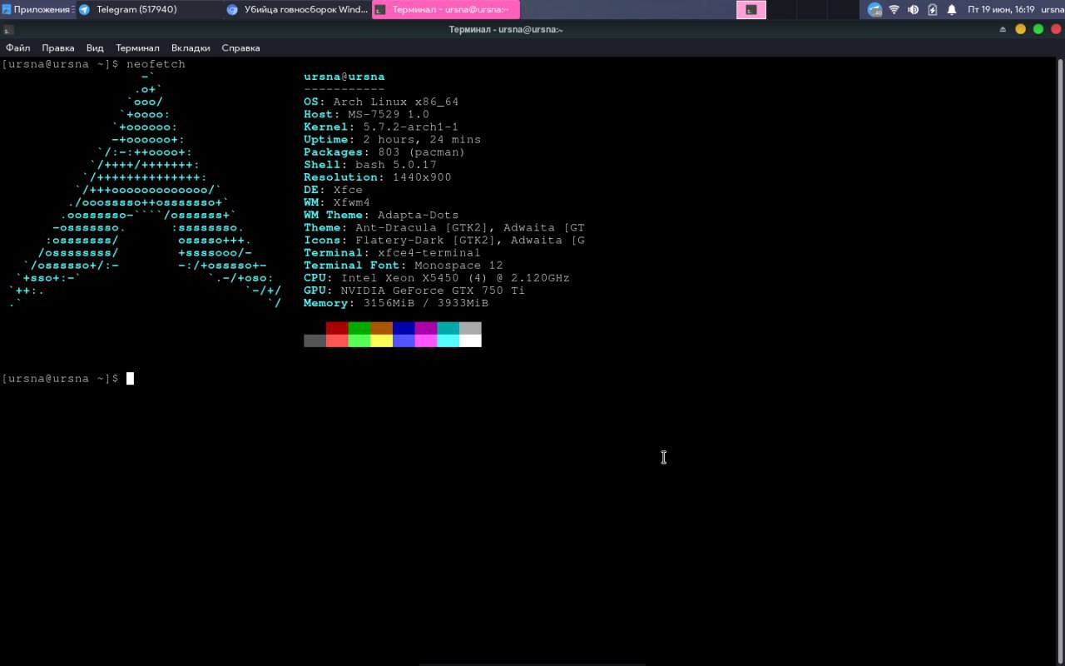Click the Shell: bash 5.0.17 line
The image size is (1065, 666).
370,165
